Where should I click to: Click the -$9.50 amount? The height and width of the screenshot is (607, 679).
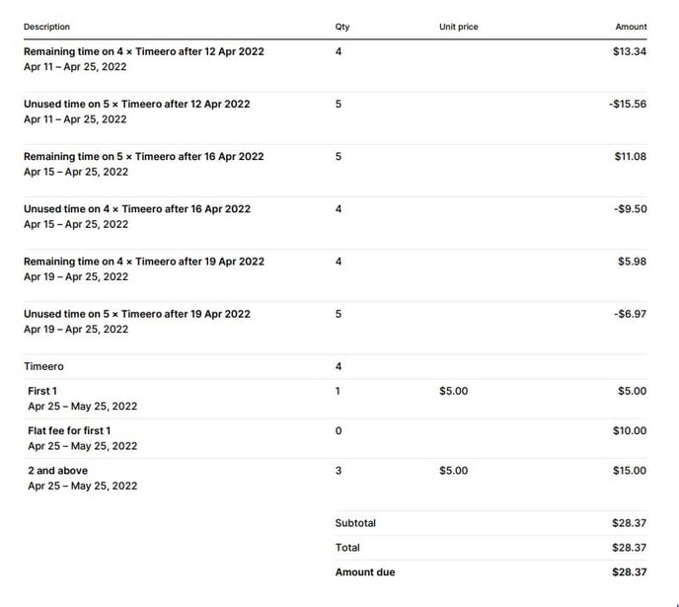point(631,209)
